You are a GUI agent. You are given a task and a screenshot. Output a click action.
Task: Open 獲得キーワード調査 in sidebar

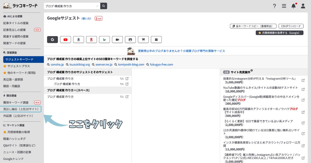pos(16,102)
